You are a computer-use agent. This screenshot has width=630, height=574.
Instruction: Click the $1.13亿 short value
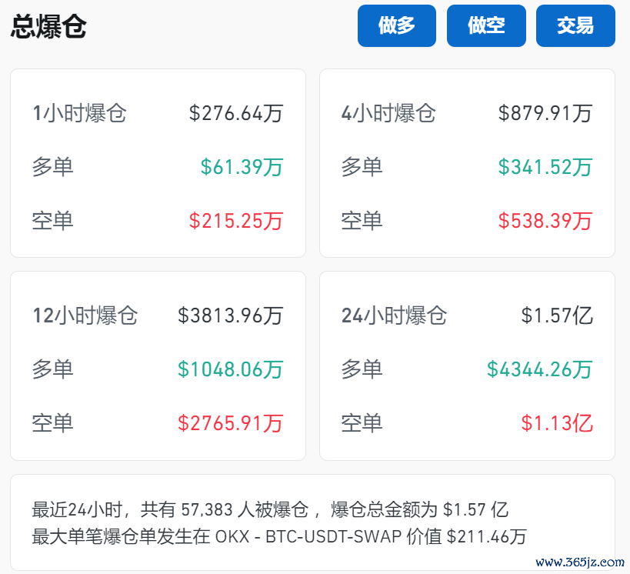pos(557,423)
